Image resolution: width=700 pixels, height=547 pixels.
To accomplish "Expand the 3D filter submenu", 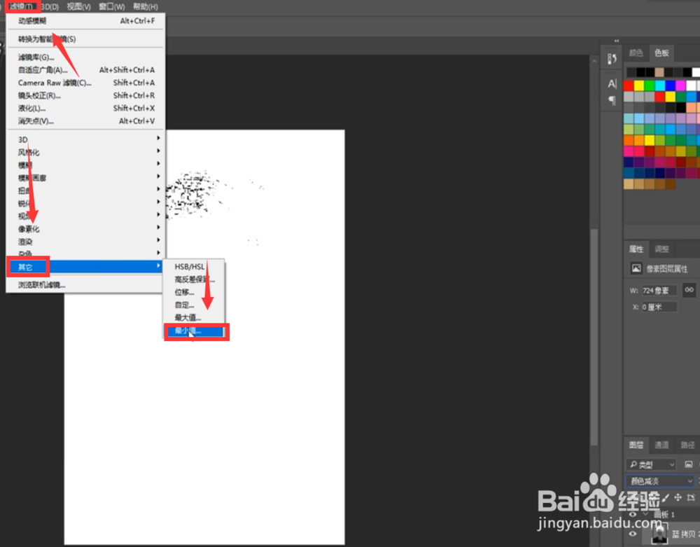I will (x=85, y=139).
